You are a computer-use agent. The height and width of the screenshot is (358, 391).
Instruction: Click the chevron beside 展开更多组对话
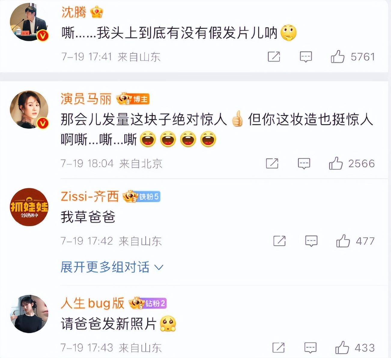(x=159, y=267)
